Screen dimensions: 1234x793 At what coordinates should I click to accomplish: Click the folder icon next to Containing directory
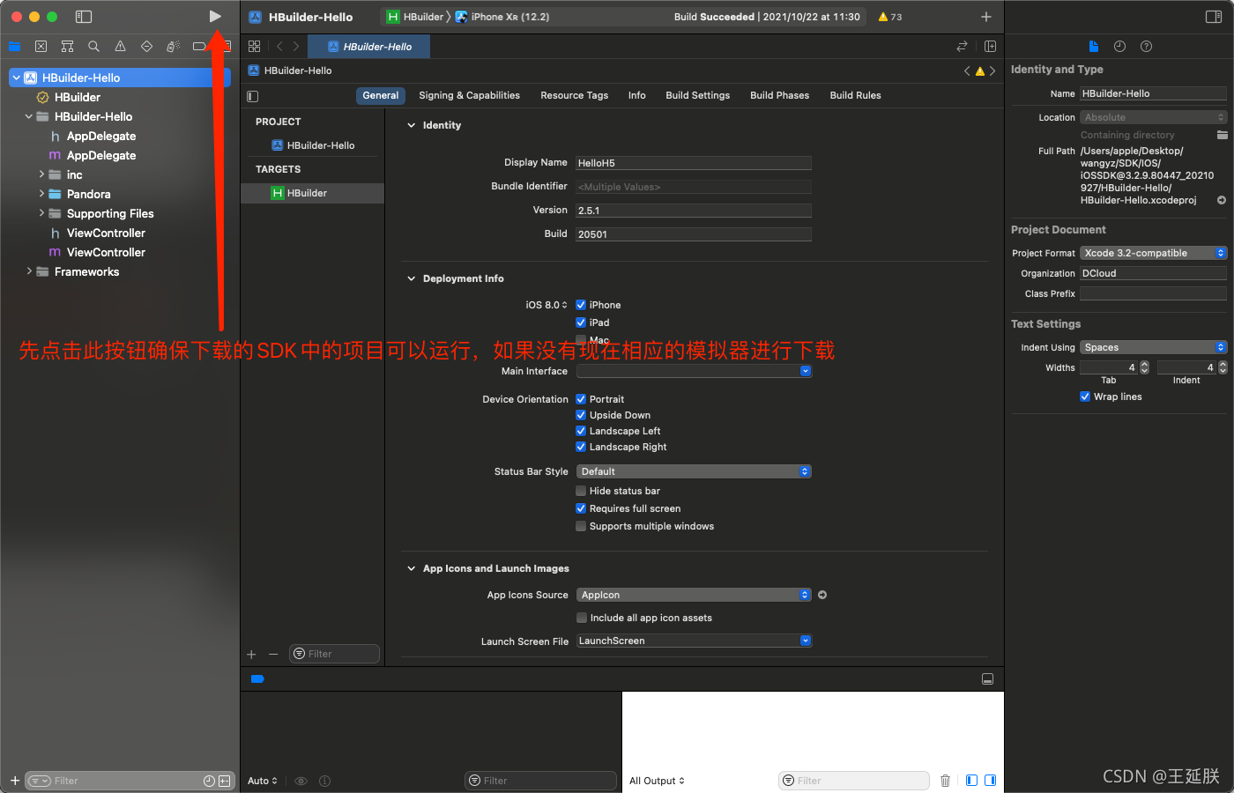[x=1222, y=135]
